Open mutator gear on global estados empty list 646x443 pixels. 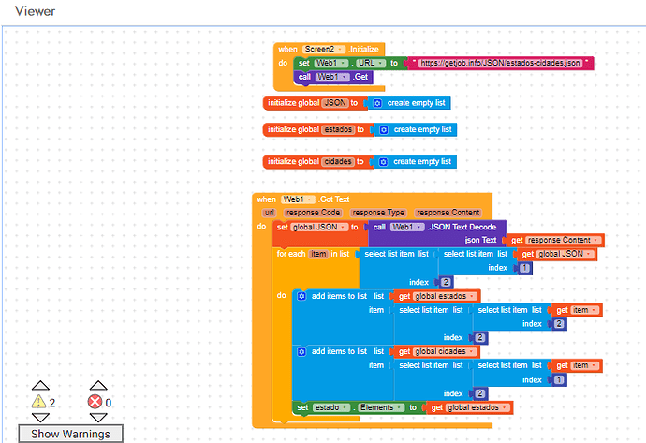[x=384, y=130]
